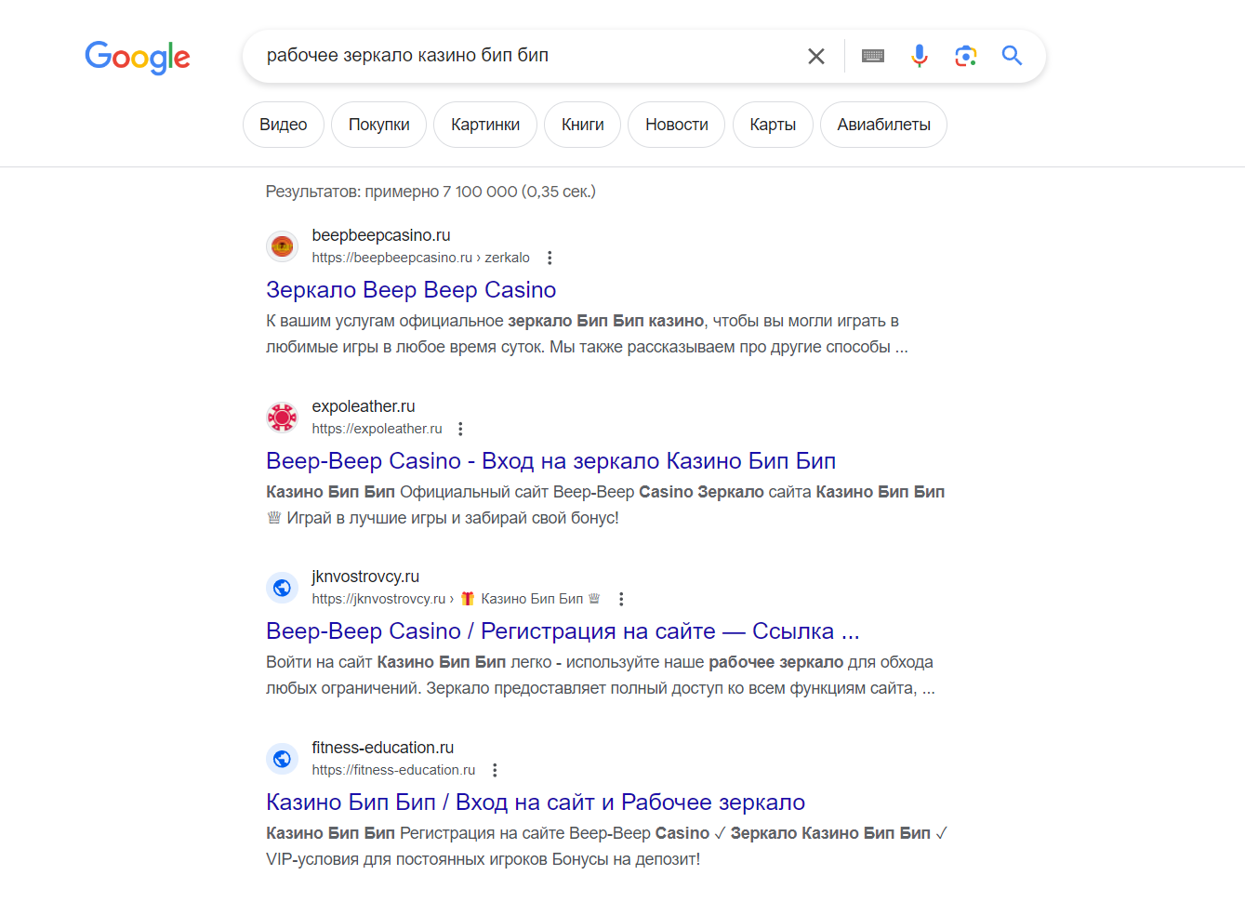Click the Google logo
1245x902 pixels.
[x=138, y=57]
